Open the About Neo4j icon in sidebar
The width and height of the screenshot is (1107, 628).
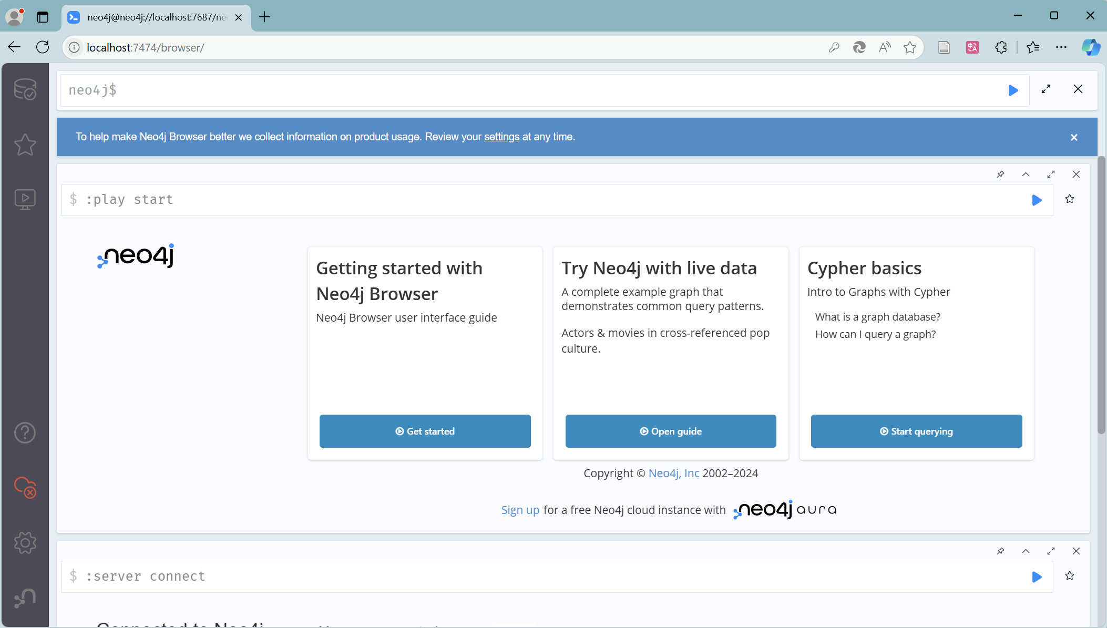pyautogui.click(x=25, y=598)
